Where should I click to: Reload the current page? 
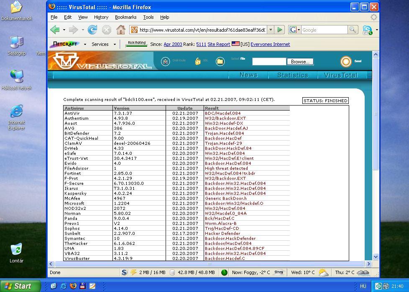pyautogui.click(x=92, y=30)
